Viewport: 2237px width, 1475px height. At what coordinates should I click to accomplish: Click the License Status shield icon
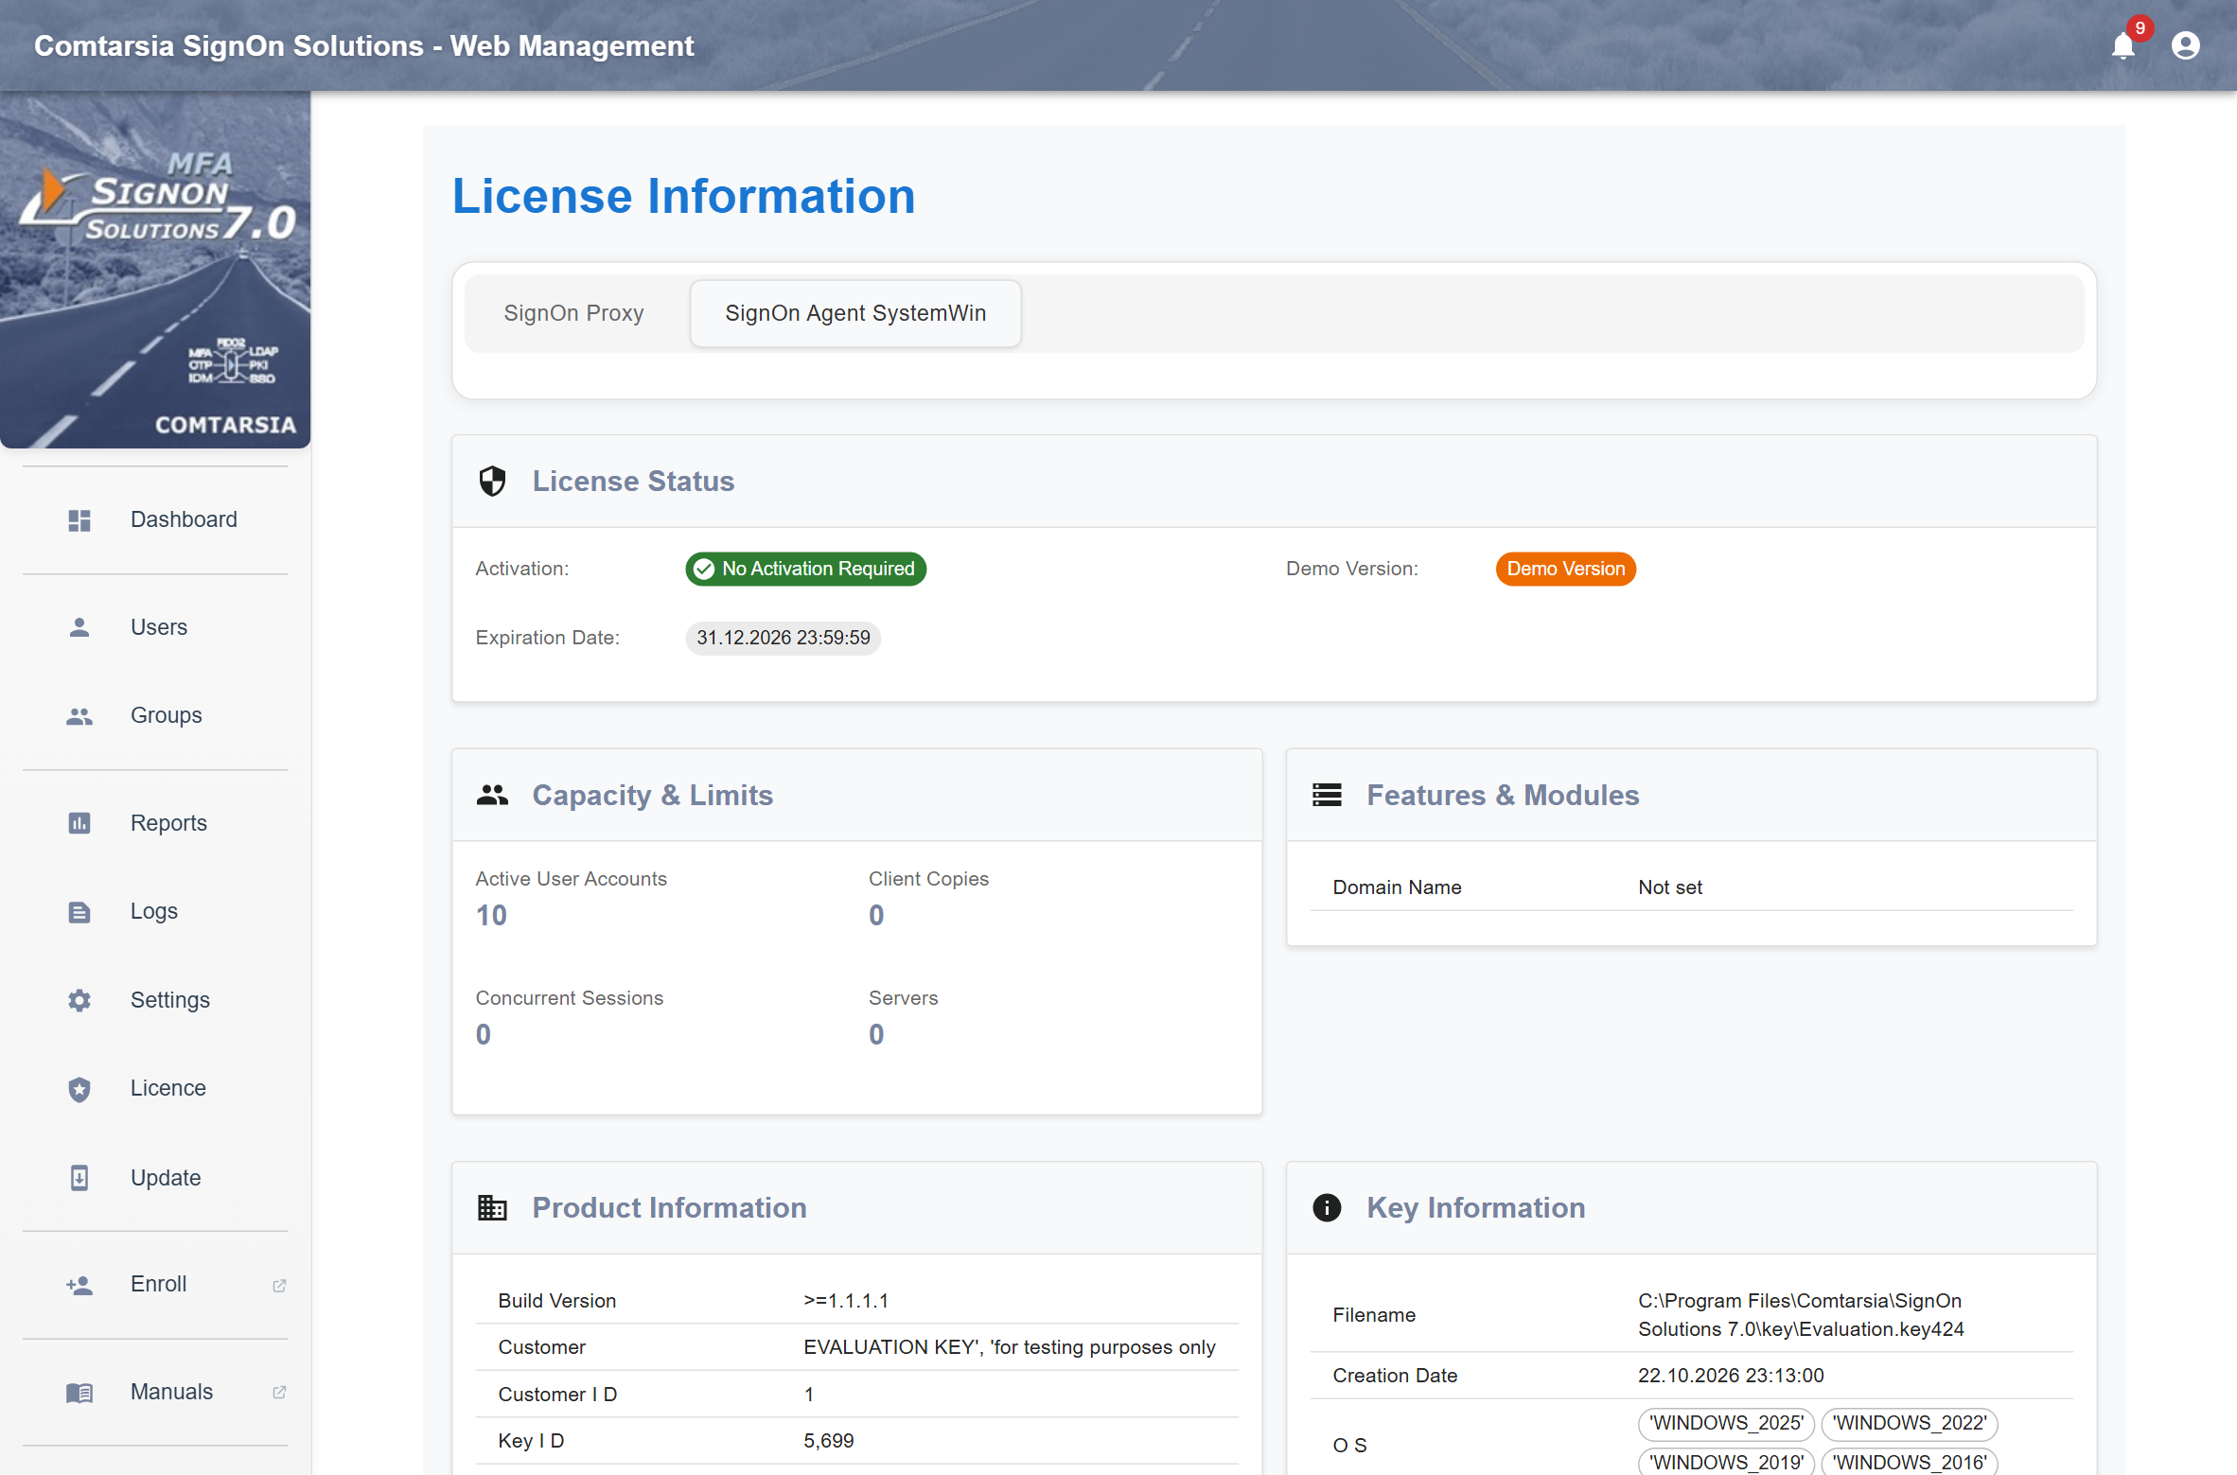(x=492, y=482)
